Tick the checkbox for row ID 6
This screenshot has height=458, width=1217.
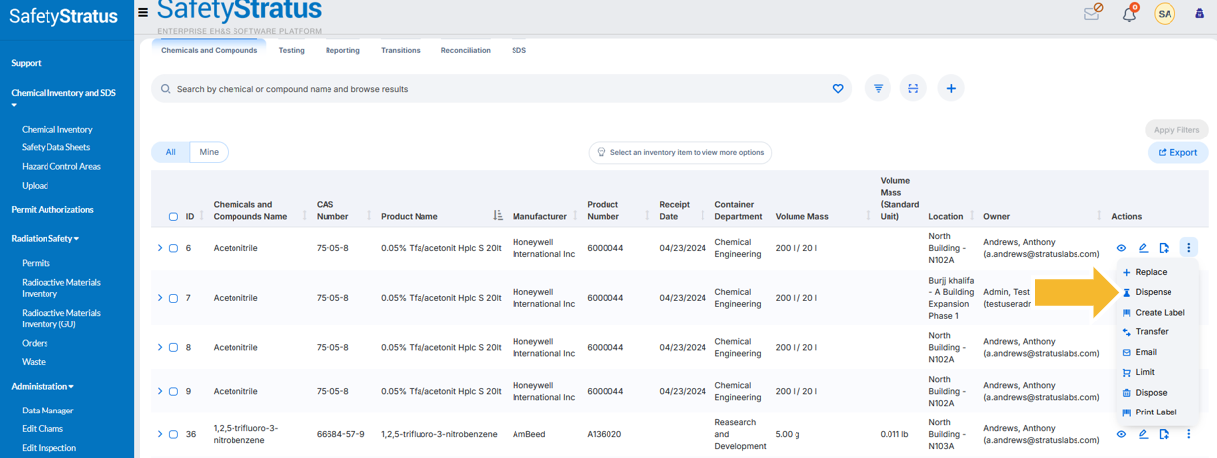pyautogui.click(x=173, y=248)
